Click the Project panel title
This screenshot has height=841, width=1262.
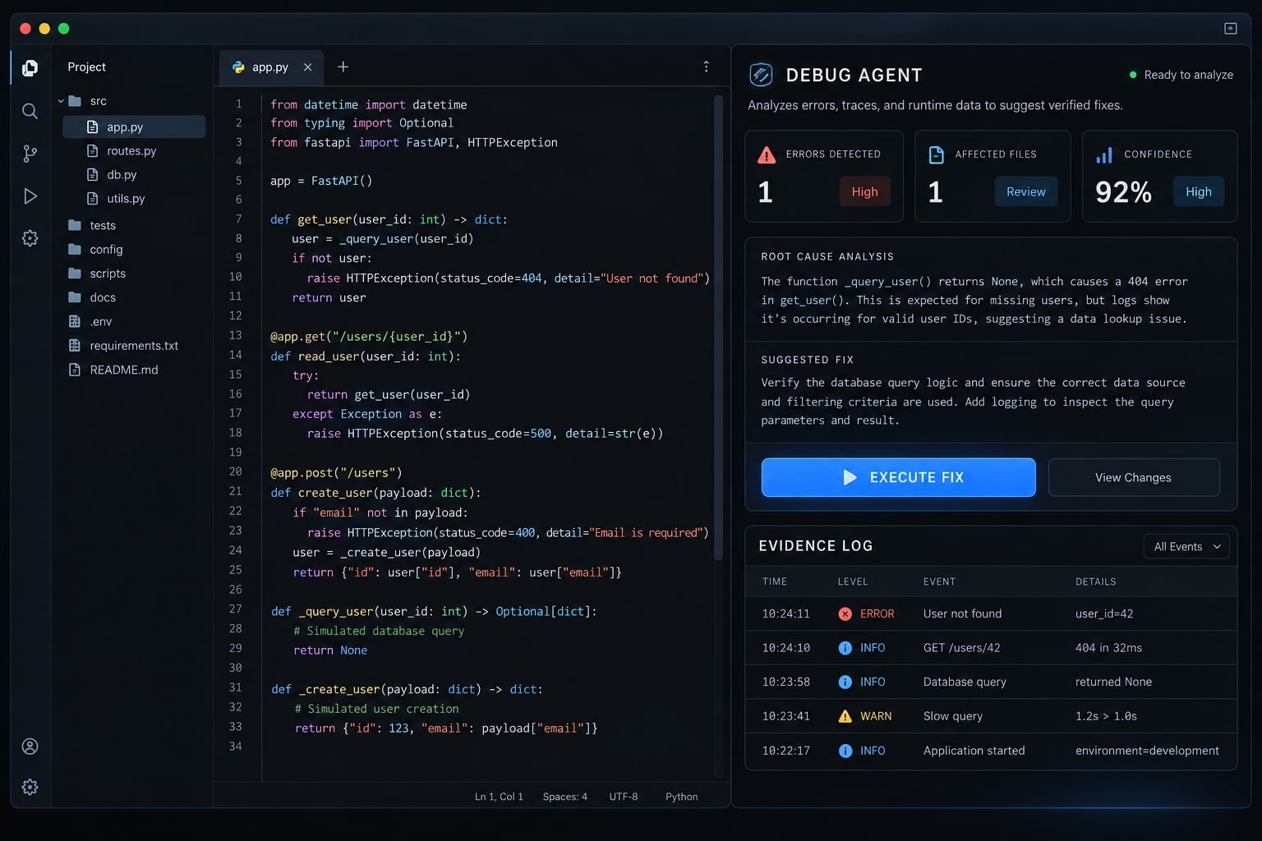point(87,67)
